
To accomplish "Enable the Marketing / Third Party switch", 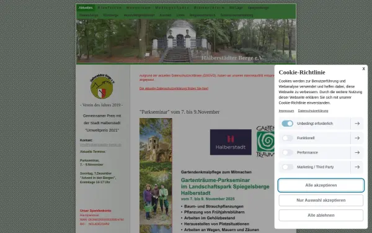I will tap(287, 167).
